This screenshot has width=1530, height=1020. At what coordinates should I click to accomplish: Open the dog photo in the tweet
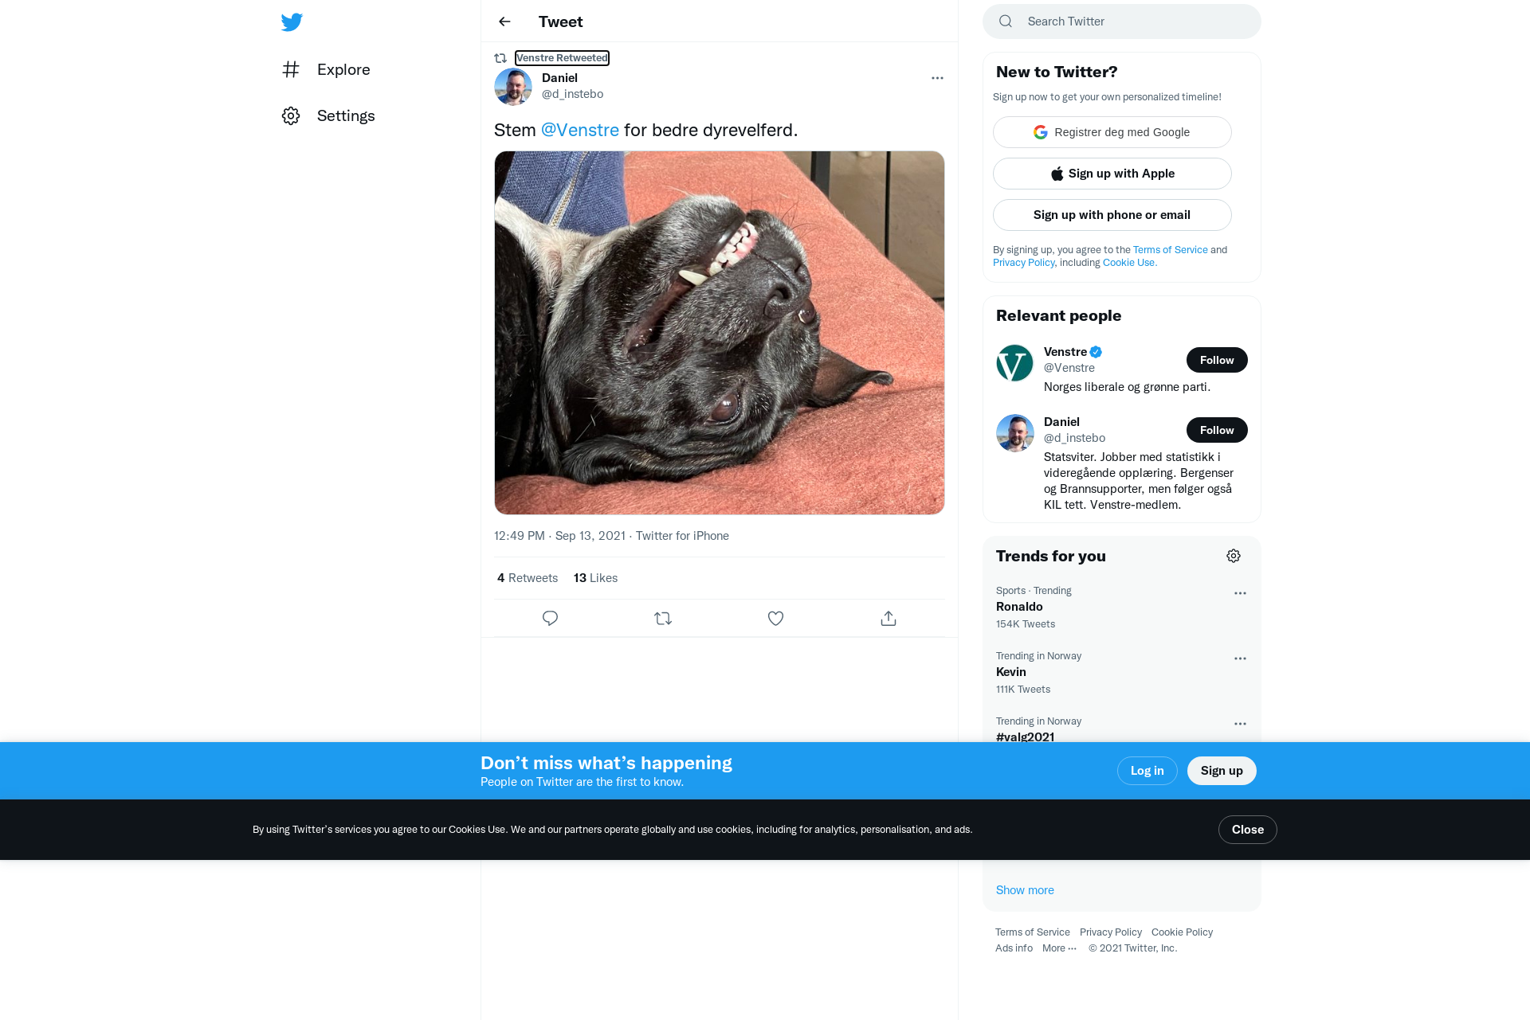click(x=719, y=333)
